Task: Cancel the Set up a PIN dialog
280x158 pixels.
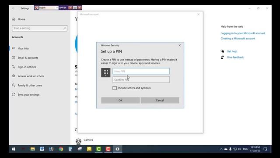Action: [x=160, y=101]
